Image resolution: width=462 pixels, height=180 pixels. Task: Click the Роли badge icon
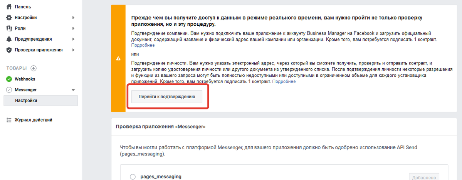[9, 28]
